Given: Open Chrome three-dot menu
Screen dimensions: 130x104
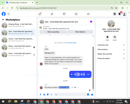Looking at the screenshot, I should pos(127,8).
